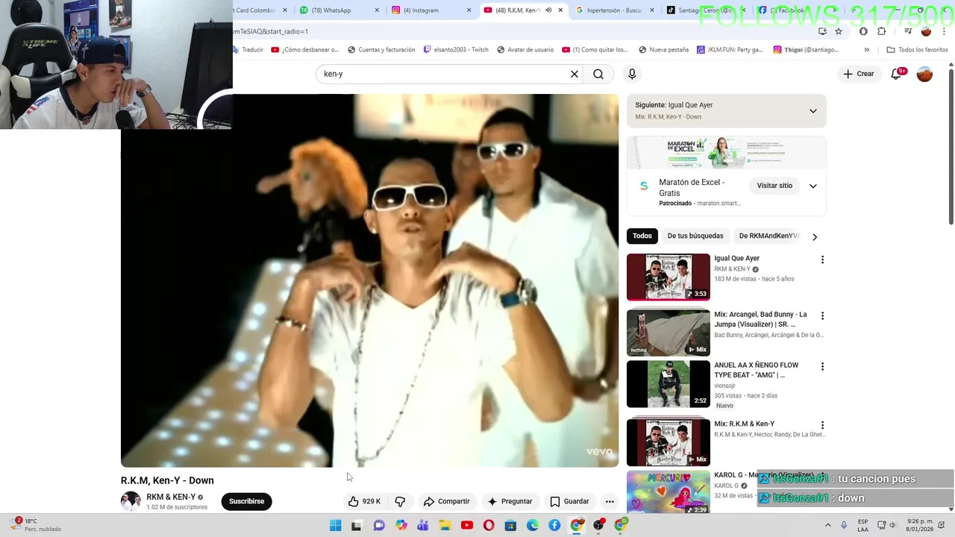
Task: Close the WhatsApp tab
Action: point(377,10)
